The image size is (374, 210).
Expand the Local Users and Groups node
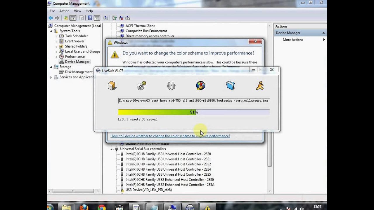coord(56,52)
